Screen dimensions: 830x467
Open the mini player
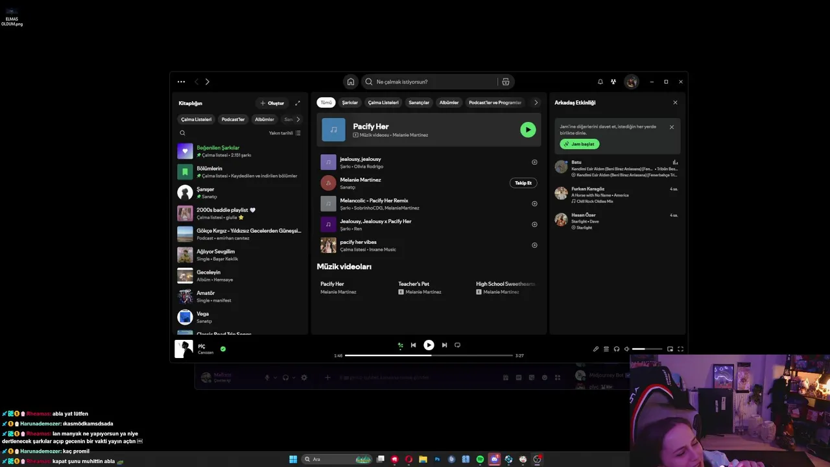pos(670,349)
